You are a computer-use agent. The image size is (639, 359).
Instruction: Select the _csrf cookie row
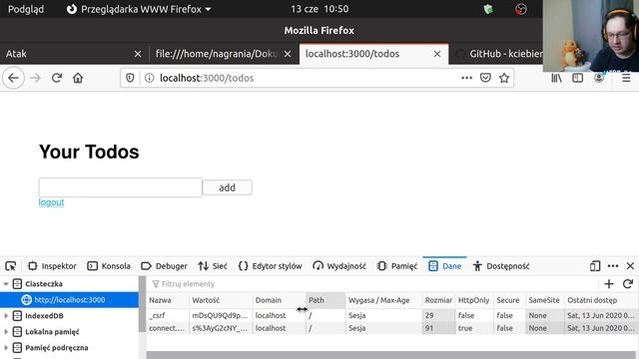pos(391,315)
